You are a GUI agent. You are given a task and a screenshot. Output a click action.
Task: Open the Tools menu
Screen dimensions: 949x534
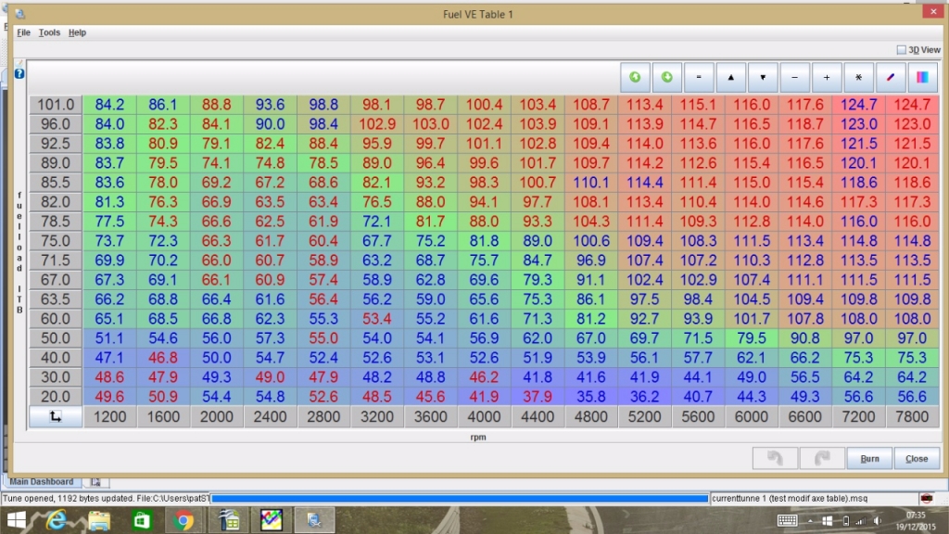click(x=49, y=32)
